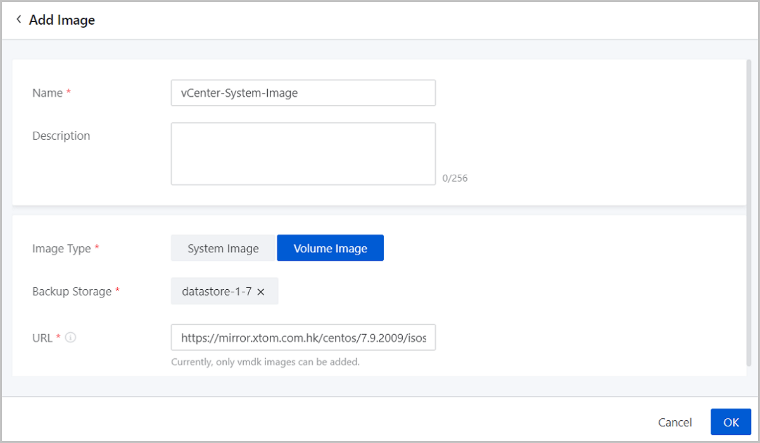This screenshot has width=760, height=443.
Task: Select the System Image type
Action: point(223,248)
